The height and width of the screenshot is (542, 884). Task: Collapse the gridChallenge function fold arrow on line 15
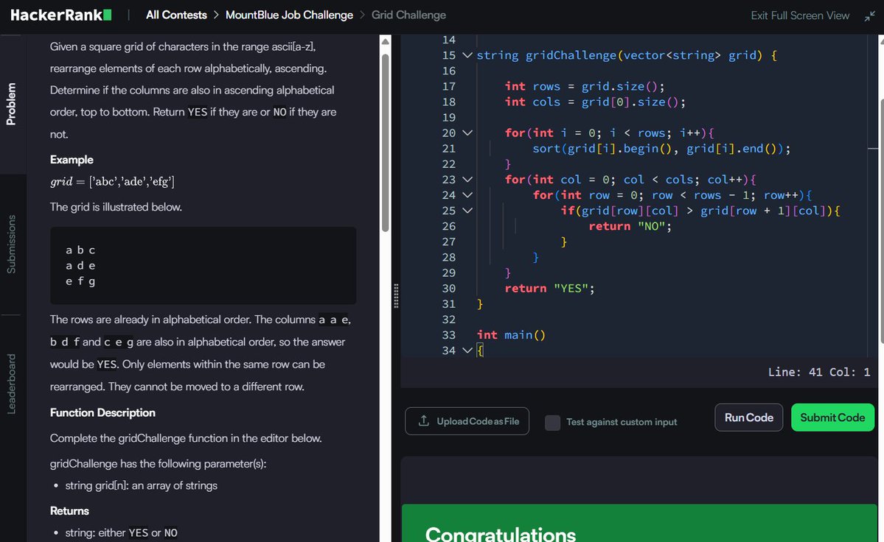click(467, 55)
